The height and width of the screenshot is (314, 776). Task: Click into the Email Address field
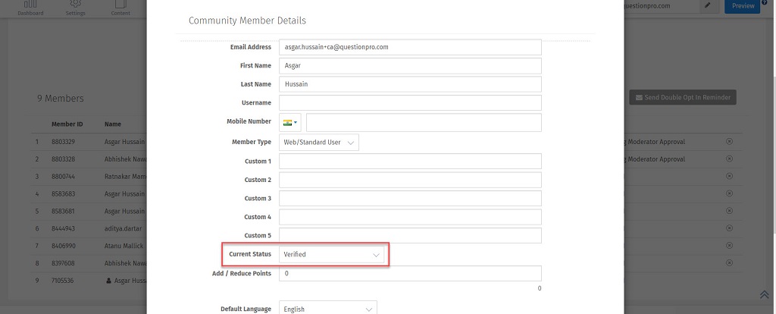(409, 47)
